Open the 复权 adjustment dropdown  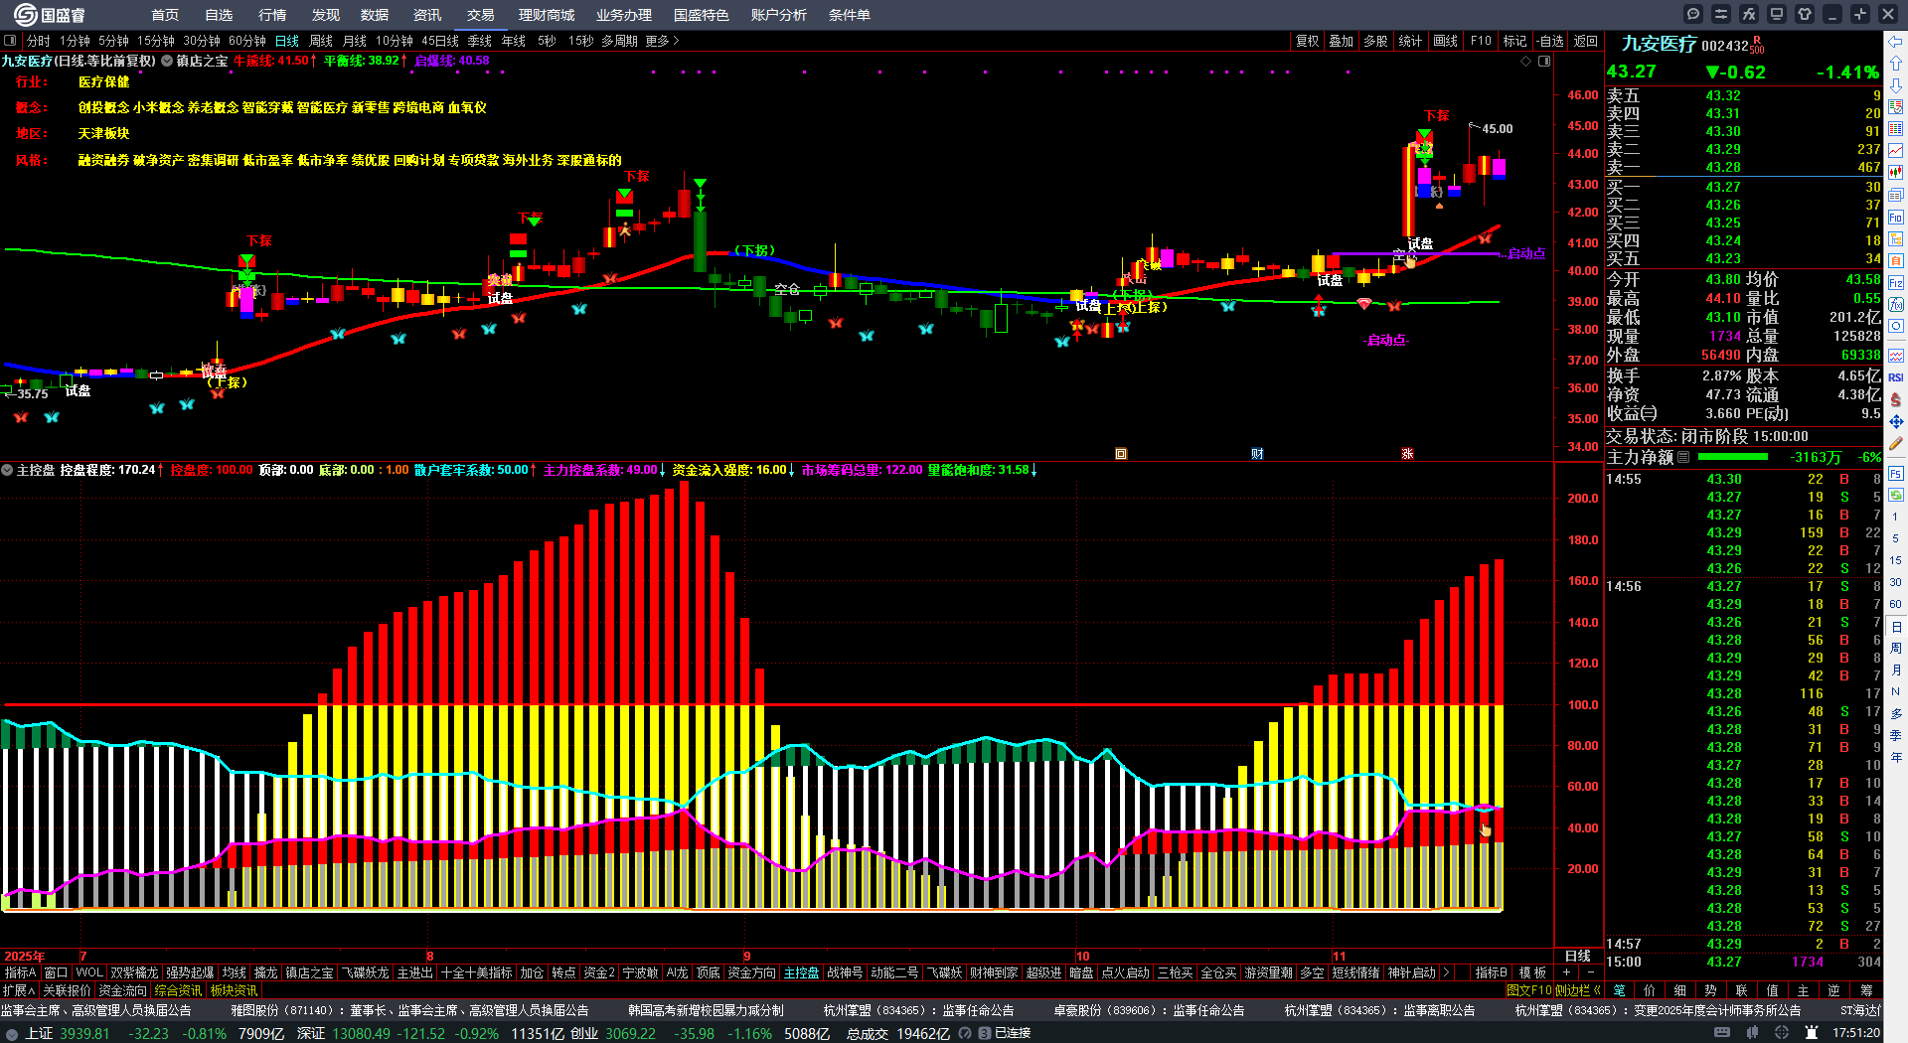(x=1308, y=41)
